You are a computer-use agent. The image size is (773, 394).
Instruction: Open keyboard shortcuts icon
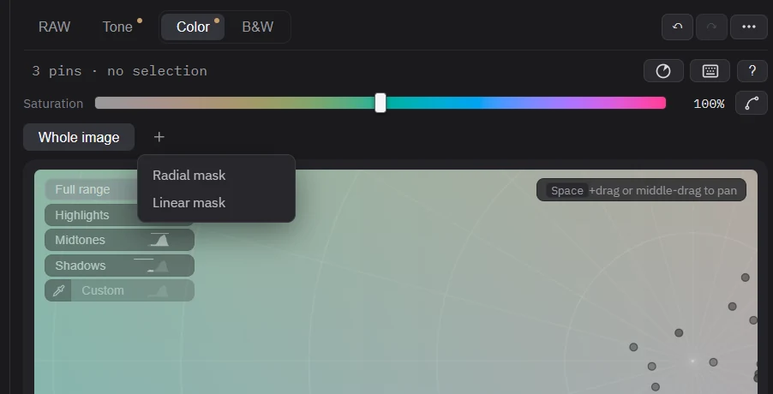click(710, 71)
